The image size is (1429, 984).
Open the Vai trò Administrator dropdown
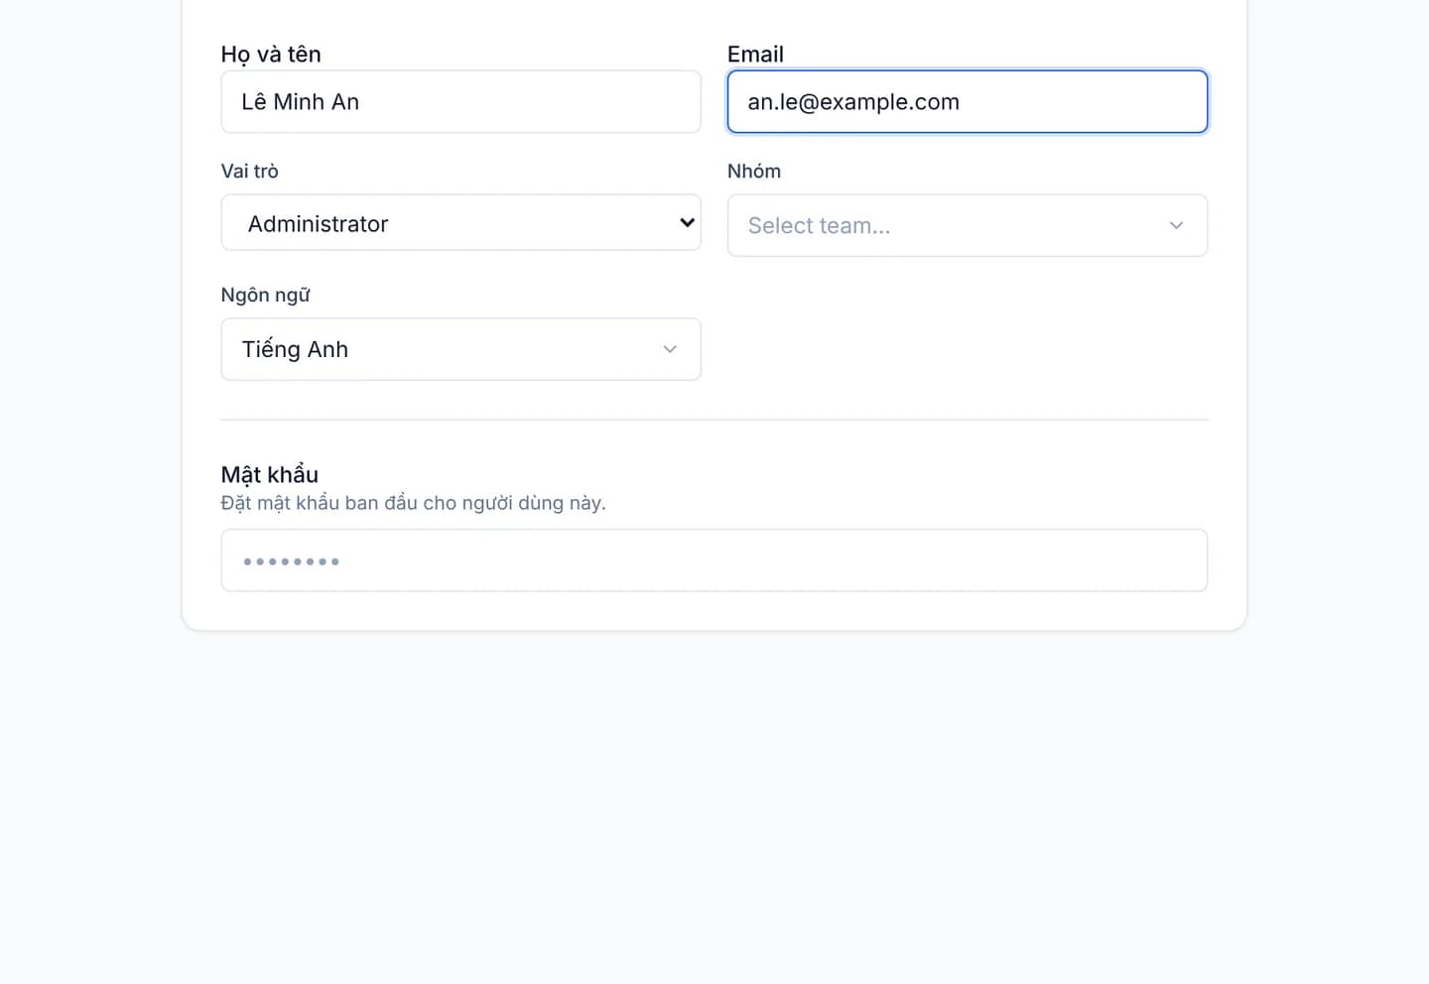pyautogui.click(x=460, y=222)
